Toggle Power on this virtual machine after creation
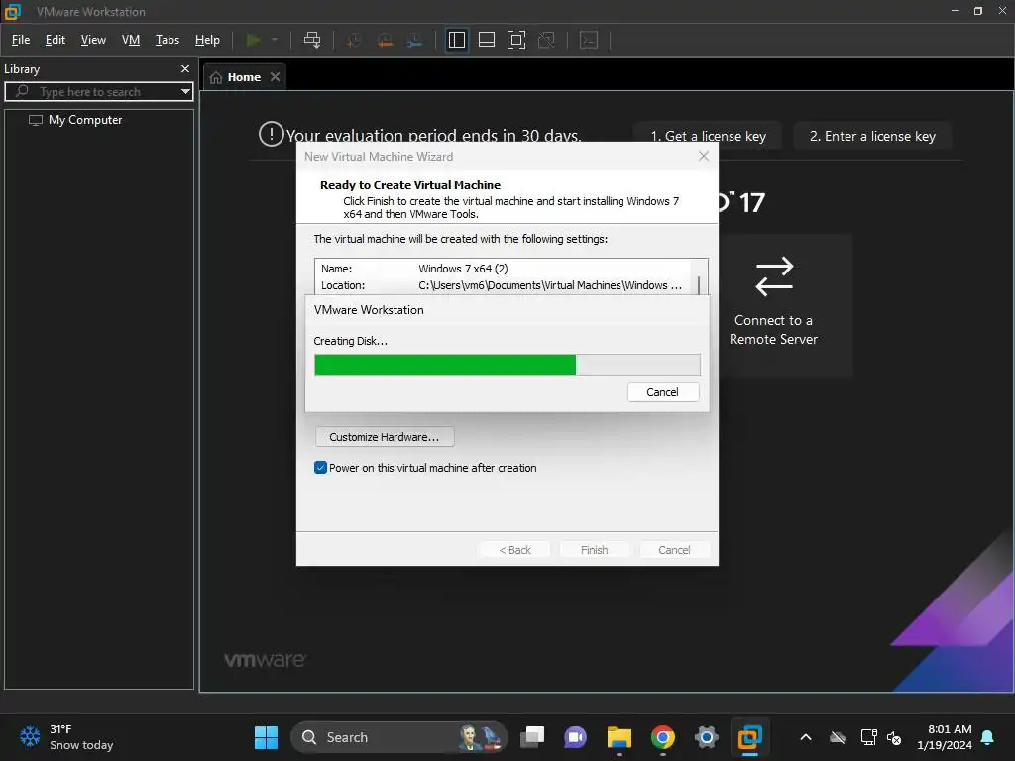The width and height of the screenshot is (1015, 761). [320, 468]
